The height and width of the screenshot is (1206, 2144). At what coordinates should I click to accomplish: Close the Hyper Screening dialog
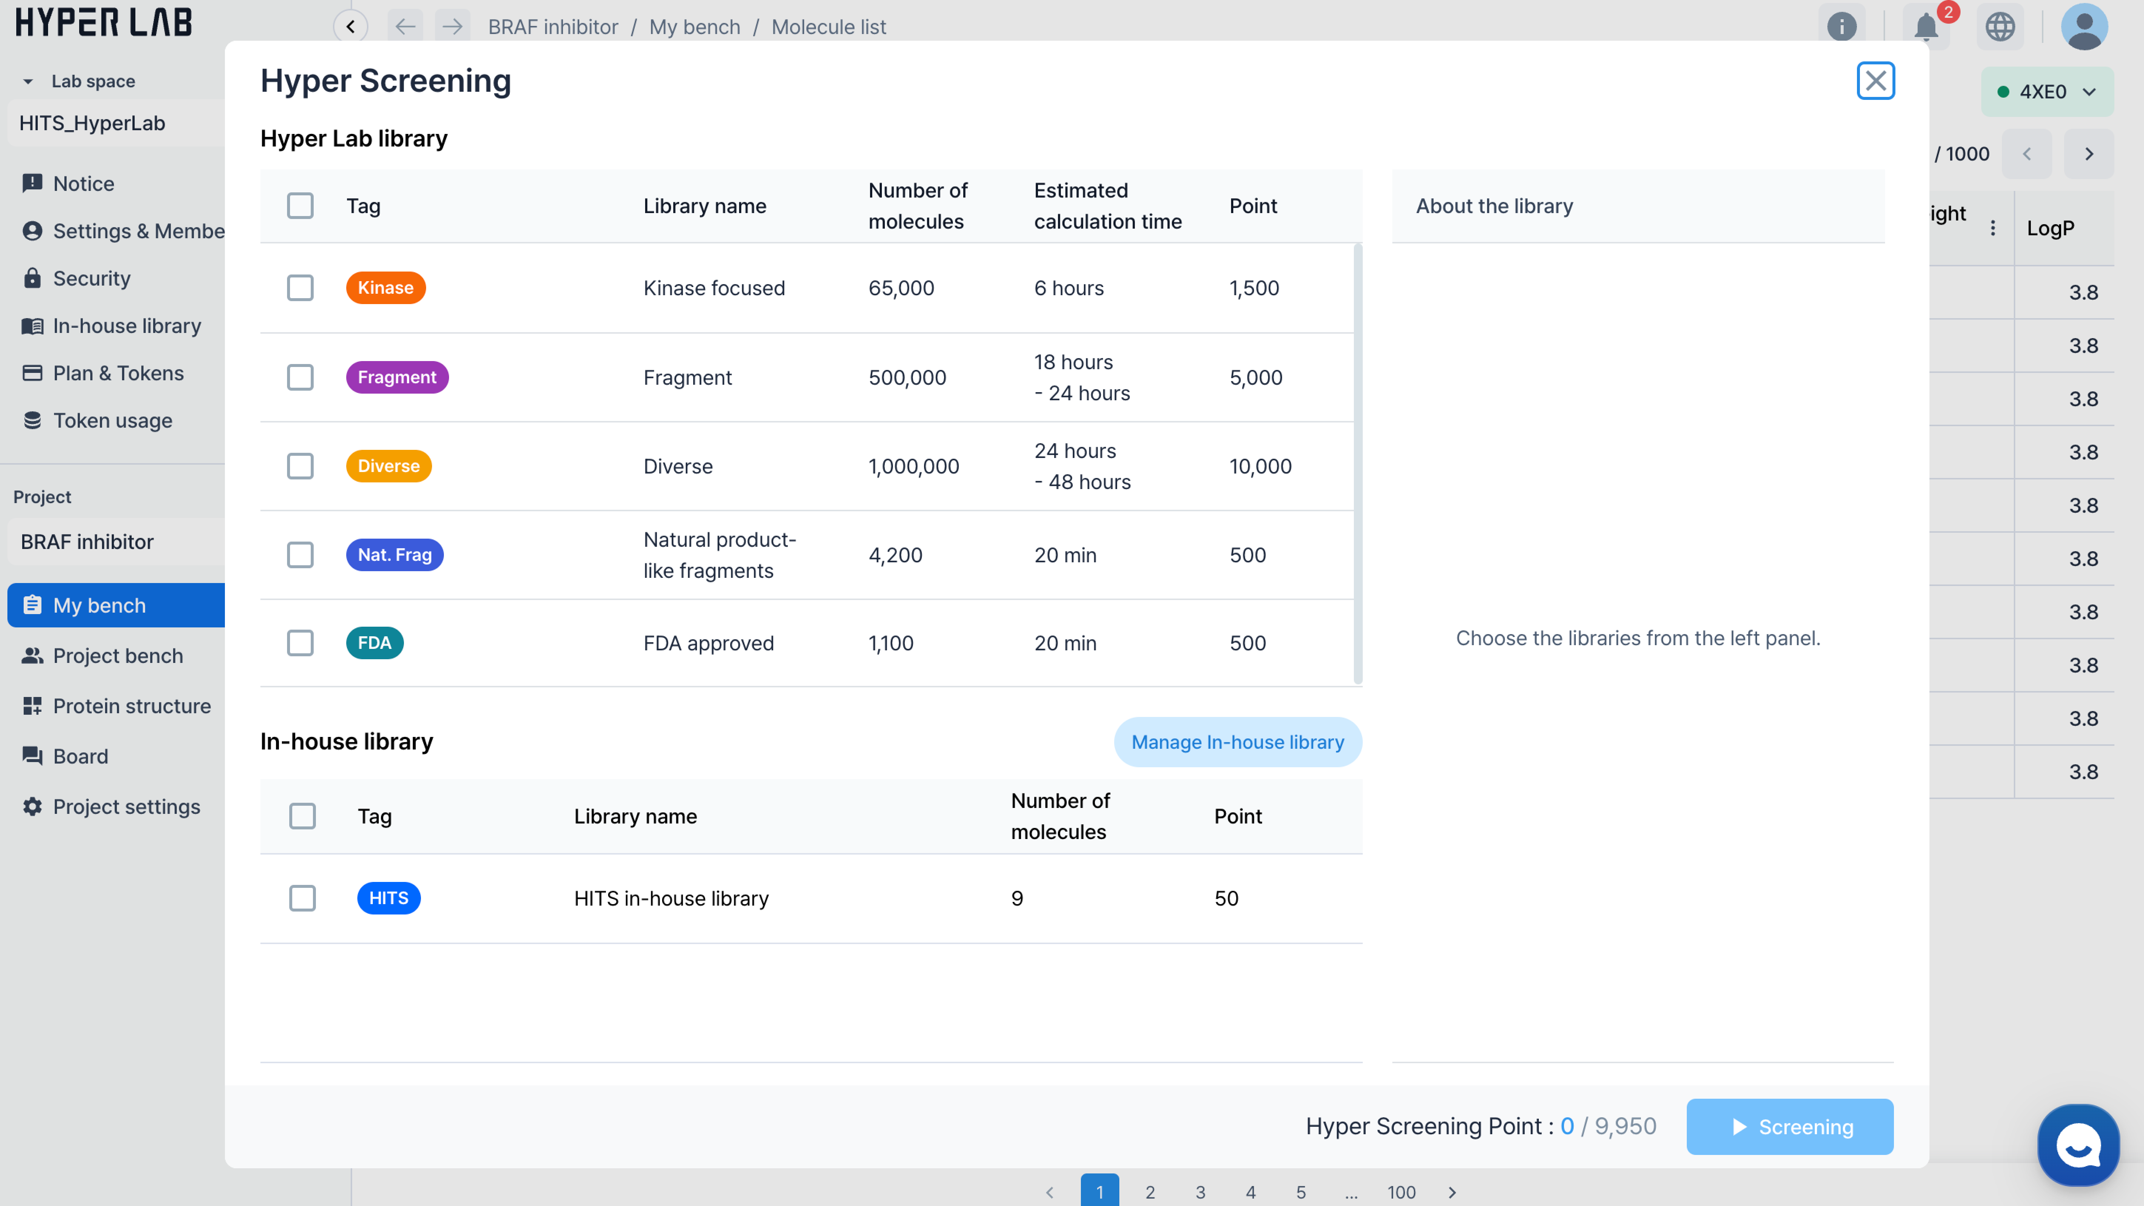click(x=1875, y=81)
